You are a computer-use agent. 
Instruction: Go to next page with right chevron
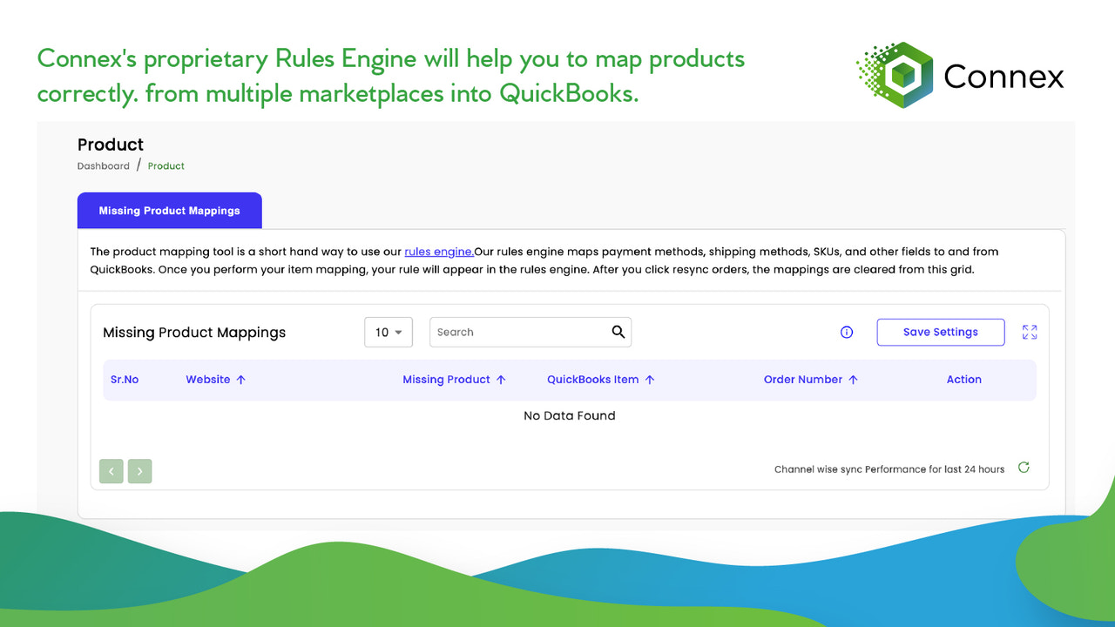(139, 471)
